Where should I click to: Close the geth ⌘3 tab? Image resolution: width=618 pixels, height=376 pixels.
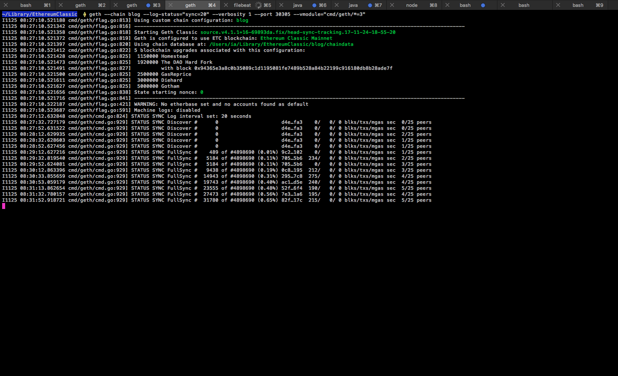(115, 5)
